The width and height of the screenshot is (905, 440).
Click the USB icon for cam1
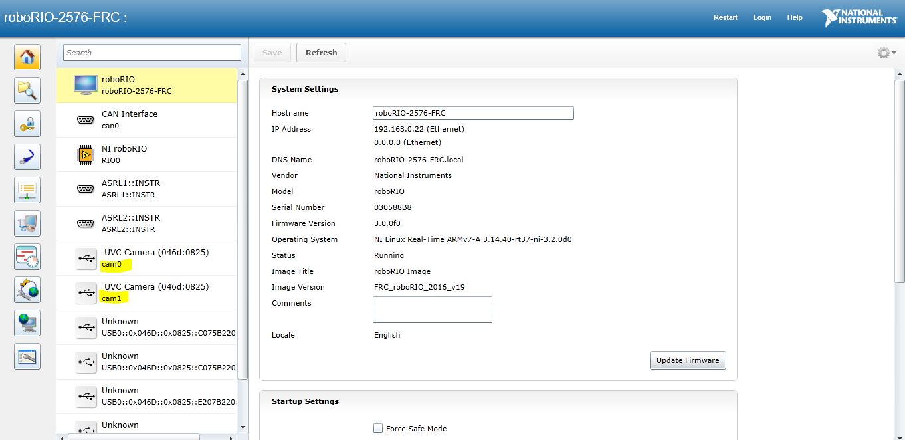tap(86, 292)
